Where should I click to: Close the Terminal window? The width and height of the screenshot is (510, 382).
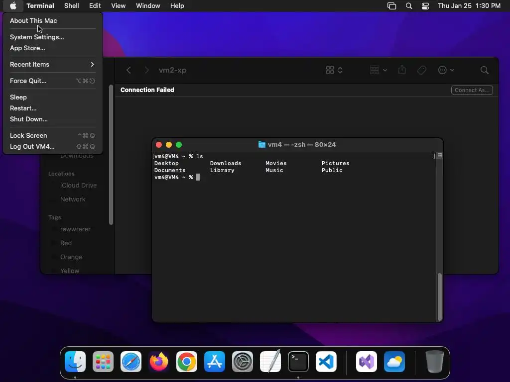(159, 145)
